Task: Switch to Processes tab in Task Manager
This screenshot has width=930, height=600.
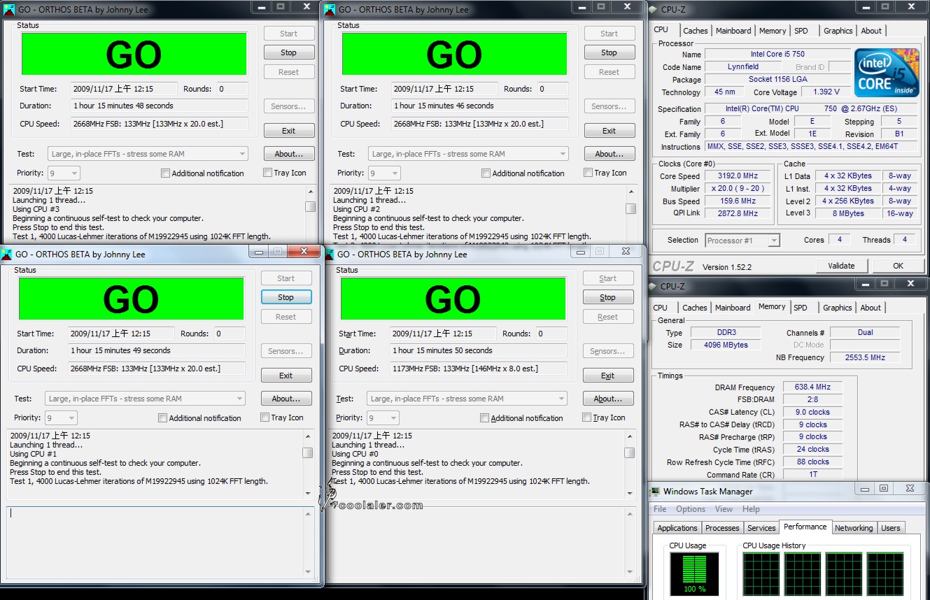Action: 722,528
